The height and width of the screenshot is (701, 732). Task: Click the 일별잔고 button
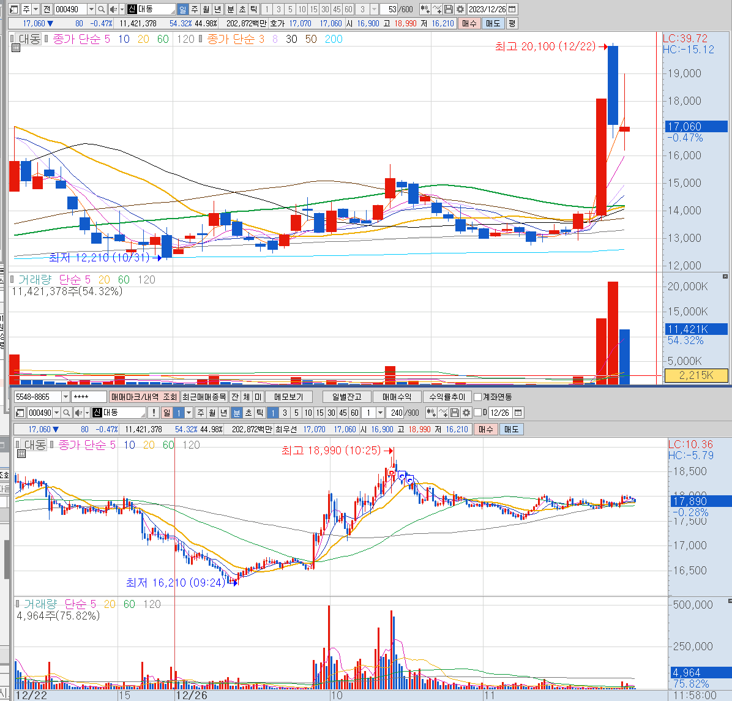(x=347, y=397)
